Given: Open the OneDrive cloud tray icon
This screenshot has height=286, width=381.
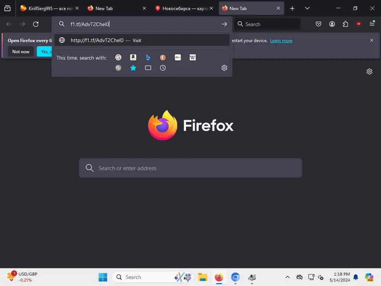Looking at the screenshot, I should tap(300, 277).
